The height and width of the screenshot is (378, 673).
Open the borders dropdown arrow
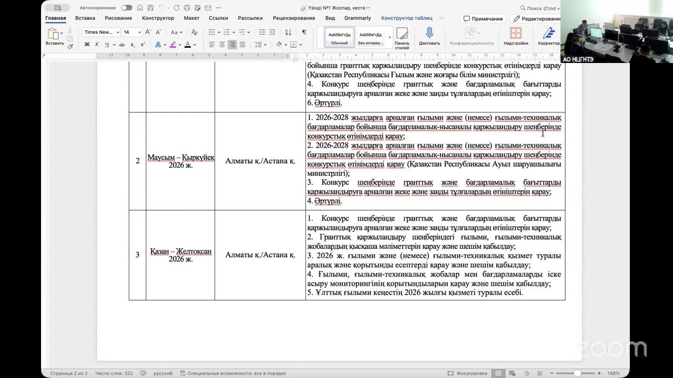pos(300,45)
